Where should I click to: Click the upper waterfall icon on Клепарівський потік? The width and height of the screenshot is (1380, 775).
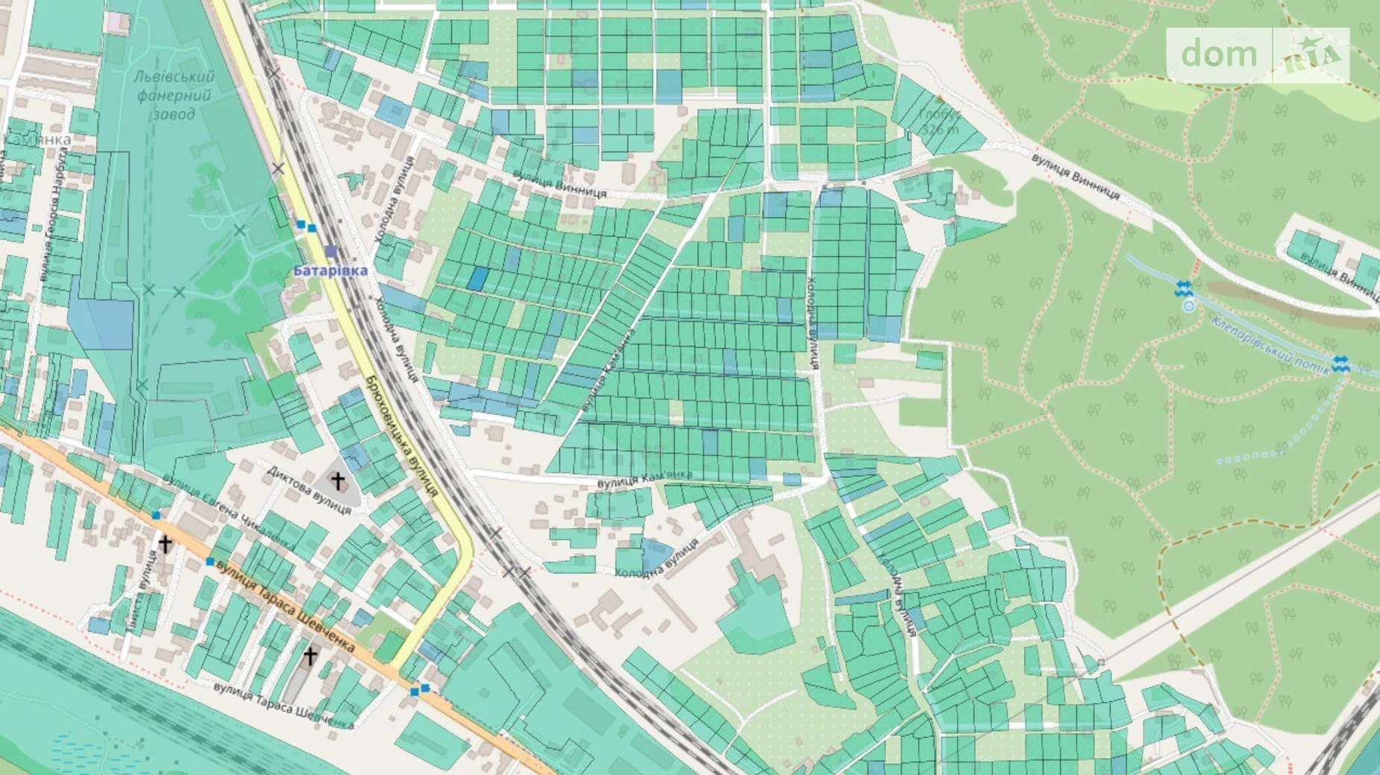[x=1183, y=288]
